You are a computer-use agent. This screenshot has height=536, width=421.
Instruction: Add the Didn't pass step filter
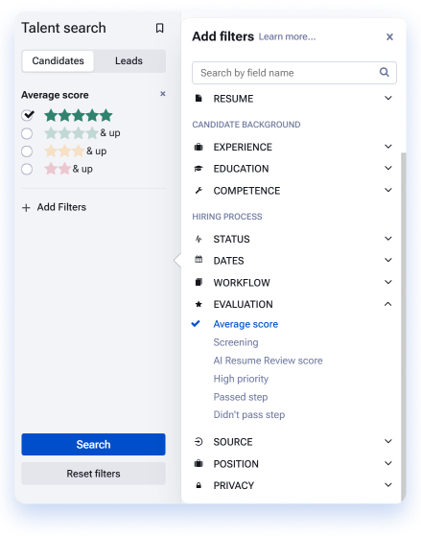point(249,414)
